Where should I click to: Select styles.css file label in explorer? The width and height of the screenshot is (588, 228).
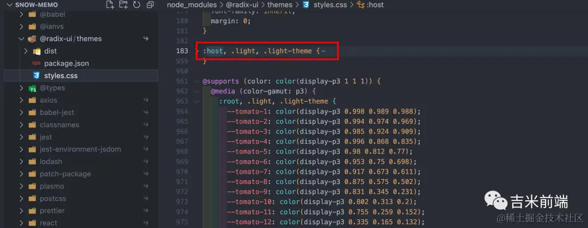[x=61, y=75]
